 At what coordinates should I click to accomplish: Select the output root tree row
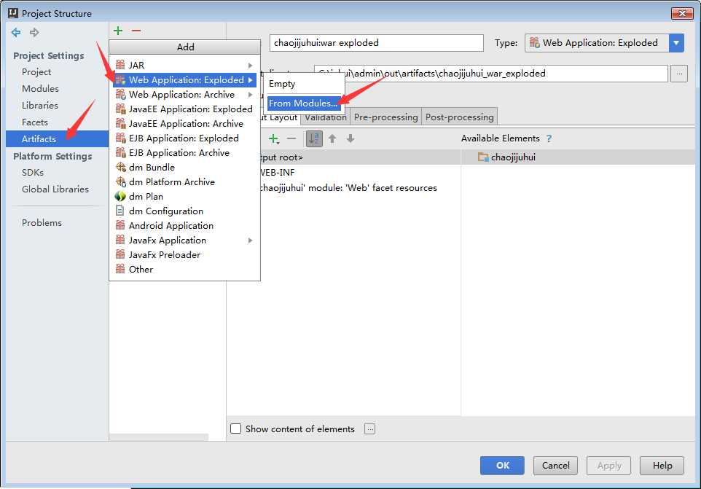point(360,157)
